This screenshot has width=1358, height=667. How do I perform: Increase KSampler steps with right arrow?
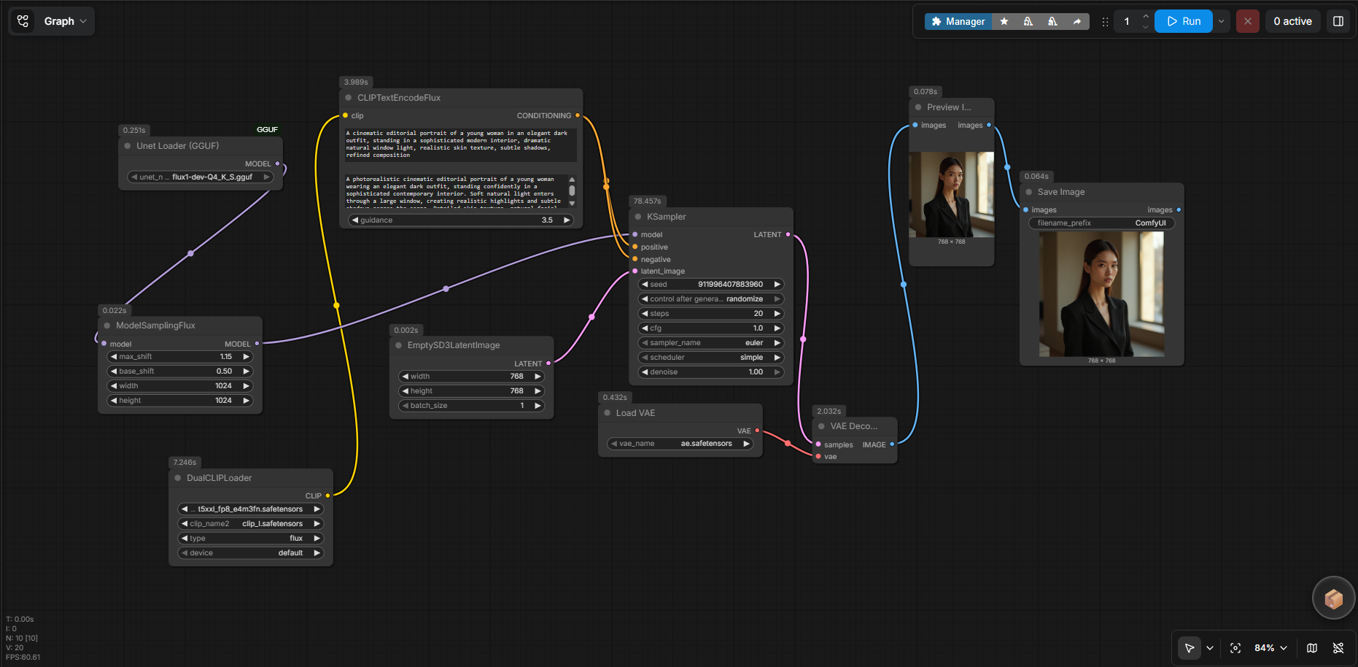pos(777,314)
